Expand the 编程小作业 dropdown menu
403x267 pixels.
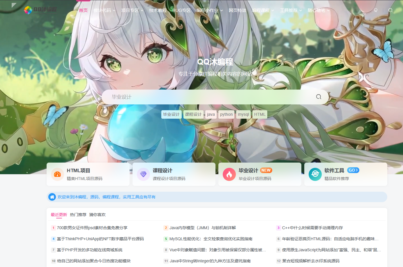tap(210, 10)
